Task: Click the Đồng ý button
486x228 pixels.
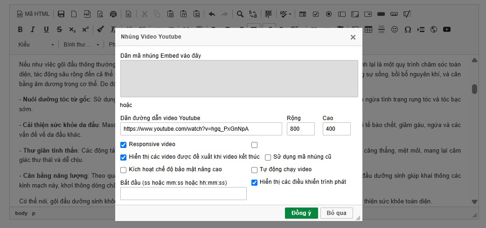Action: click(301, 213)
